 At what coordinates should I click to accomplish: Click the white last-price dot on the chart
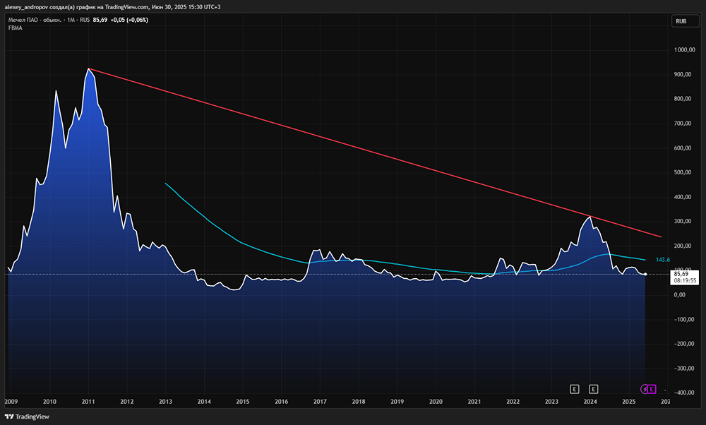[x=646, y=274]
